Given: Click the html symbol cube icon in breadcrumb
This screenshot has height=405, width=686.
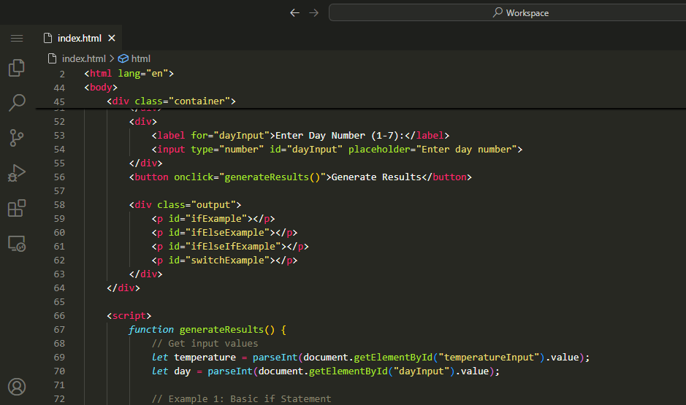Looking at the screenshot, I should pos(123,58).
